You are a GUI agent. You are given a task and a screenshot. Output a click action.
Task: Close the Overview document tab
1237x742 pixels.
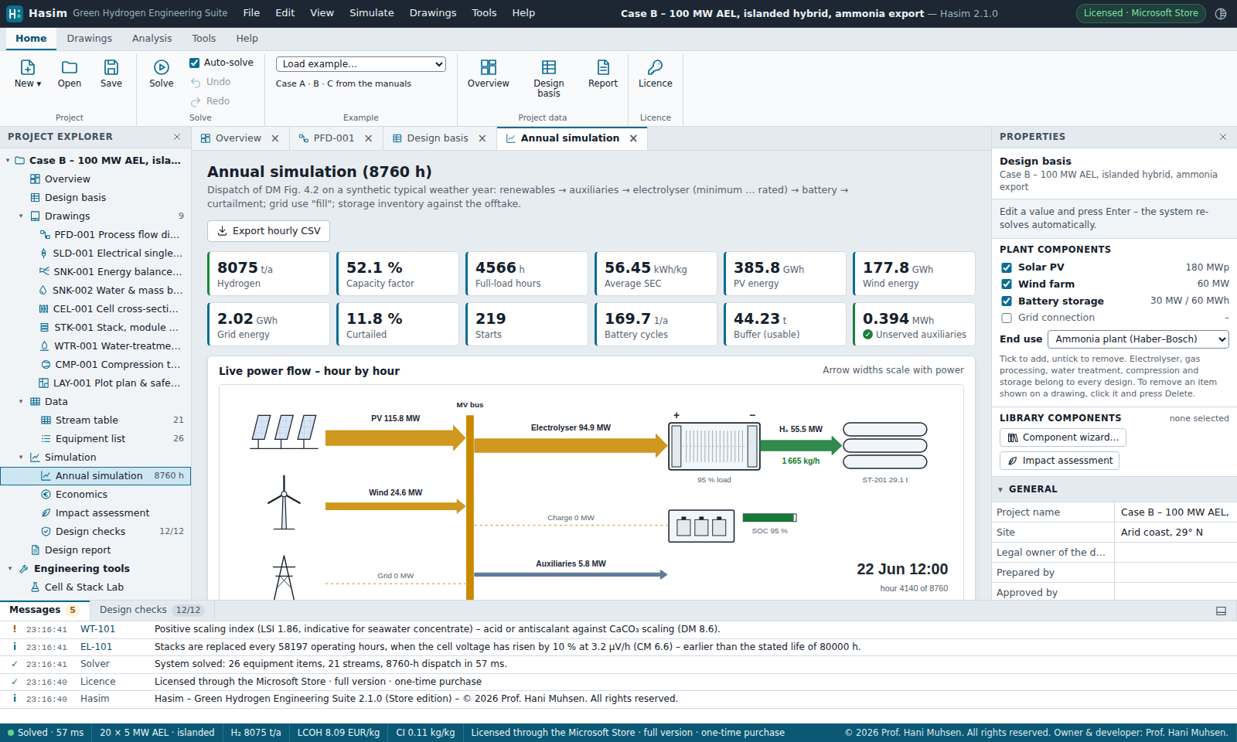point(275,138)
